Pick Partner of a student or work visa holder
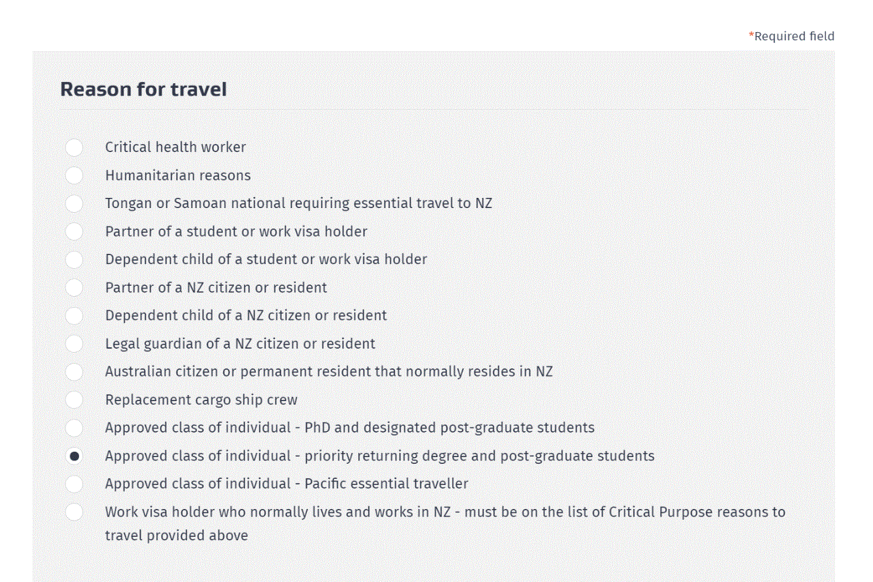Screen dimensions: 873x582 tap(74, 231)
